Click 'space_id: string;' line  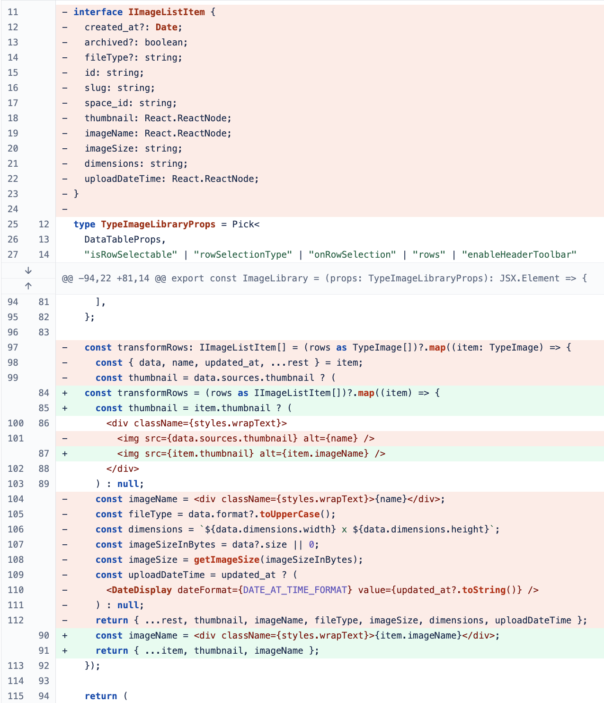[x=330, y=103]
